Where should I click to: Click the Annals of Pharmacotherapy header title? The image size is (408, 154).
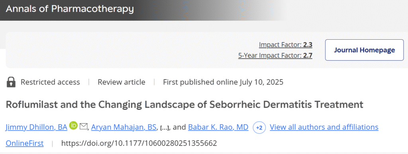(x=70, y=9)
